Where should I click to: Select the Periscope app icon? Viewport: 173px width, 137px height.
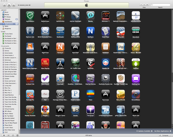[90, 110]
